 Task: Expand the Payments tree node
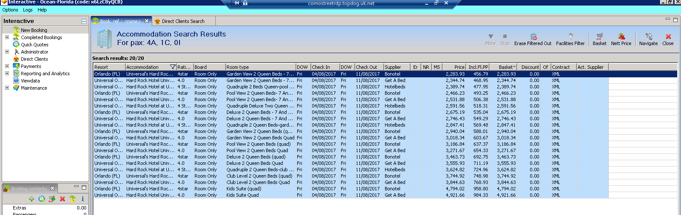7,66
